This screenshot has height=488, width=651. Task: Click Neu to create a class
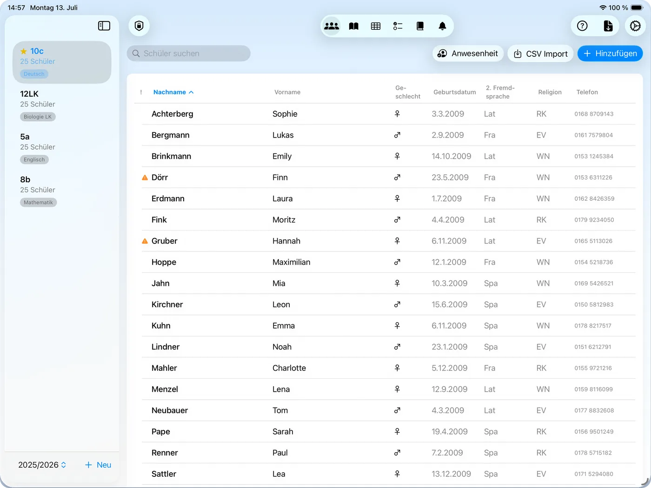[x=98, y=465]
